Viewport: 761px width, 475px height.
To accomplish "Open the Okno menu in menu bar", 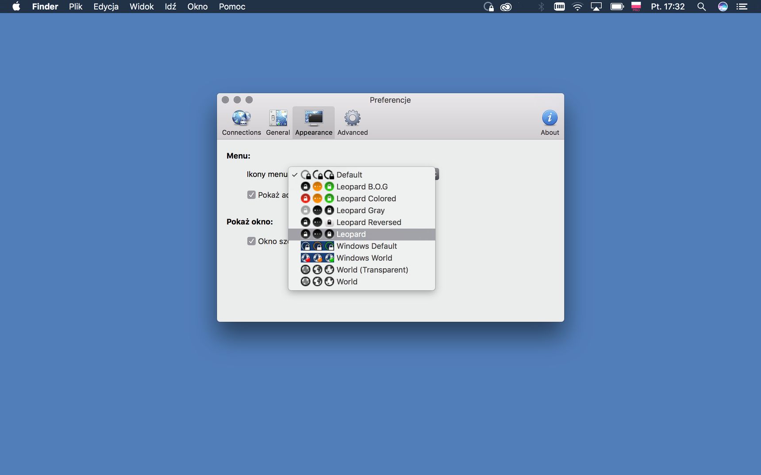I will (197, 7).
